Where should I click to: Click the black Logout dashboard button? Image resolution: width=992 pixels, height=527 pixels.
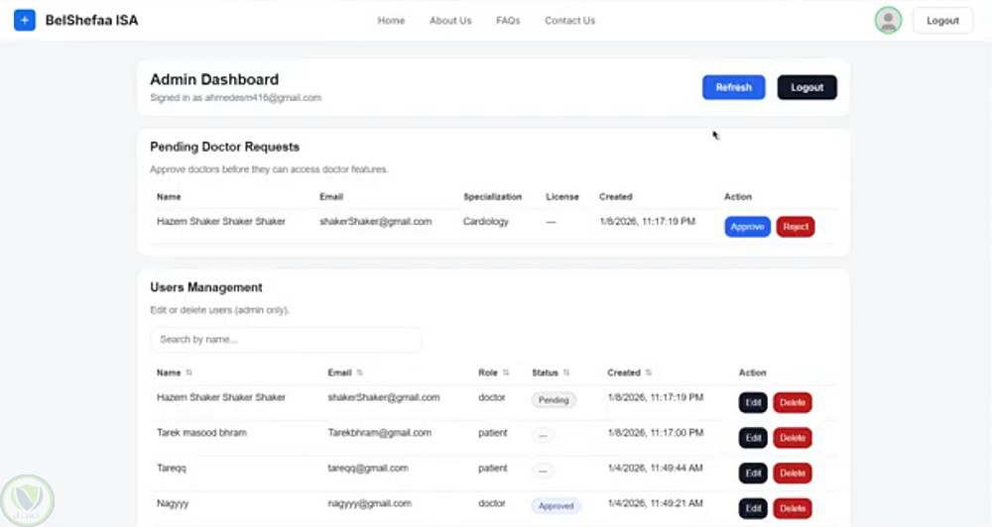point(806,87)
